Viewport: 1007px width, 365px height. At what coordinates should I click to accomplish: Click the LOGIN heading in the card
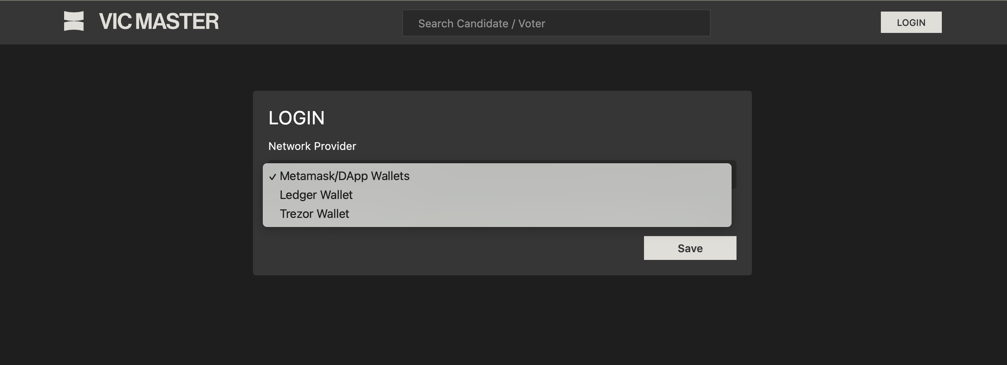(296, 118)
